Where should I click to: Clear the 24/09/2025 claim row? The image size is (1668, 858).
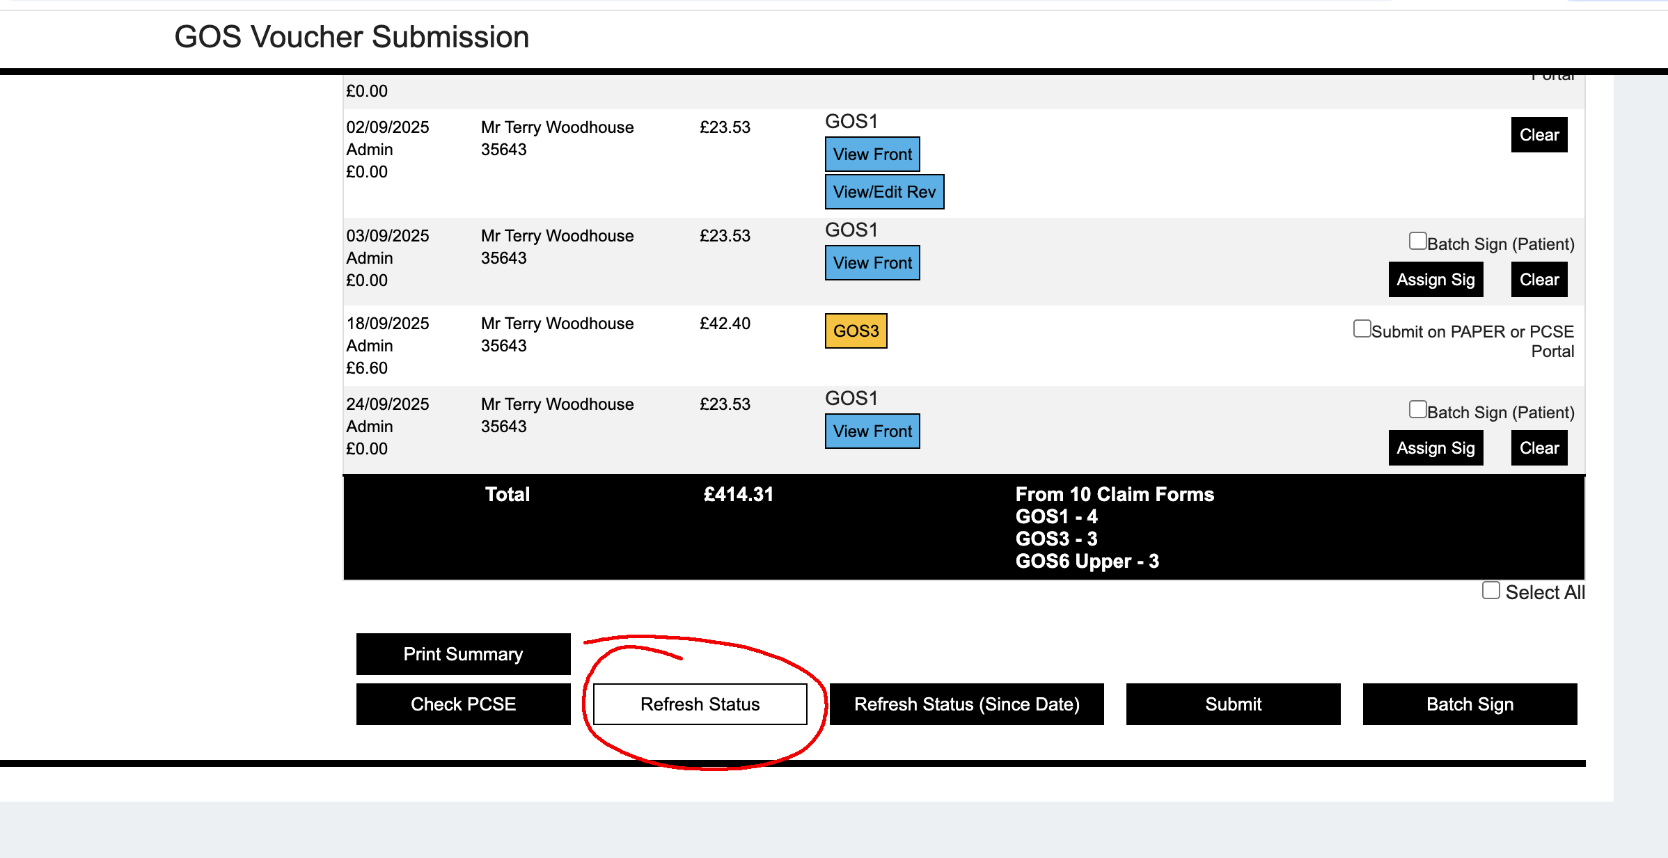coord(1539,448)
